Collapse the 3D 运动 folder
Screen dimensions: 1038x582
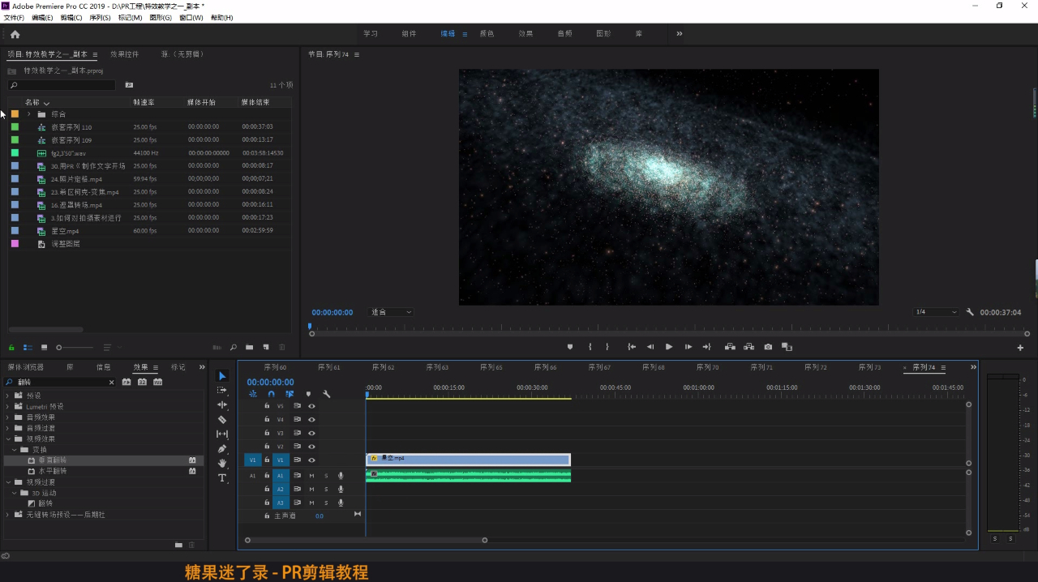tap(14, 493)
